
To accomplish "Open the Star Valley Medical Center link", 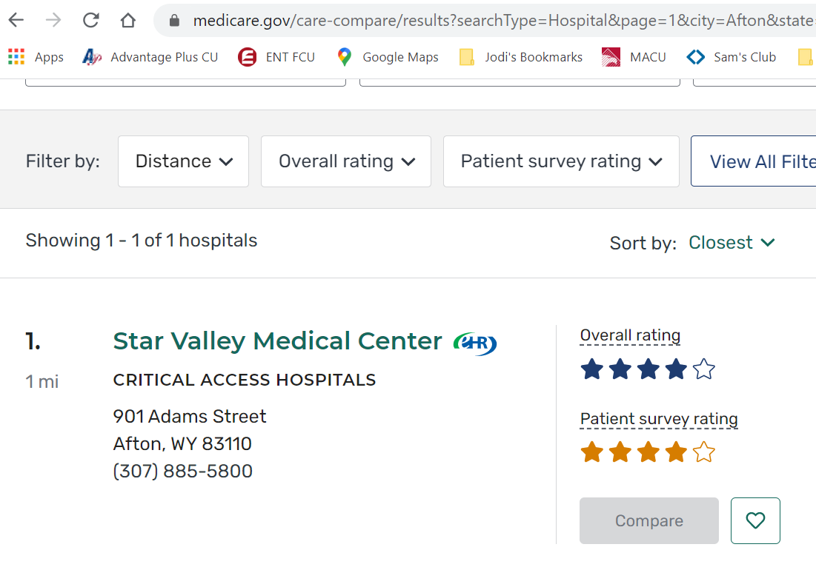I will [277, 341].
